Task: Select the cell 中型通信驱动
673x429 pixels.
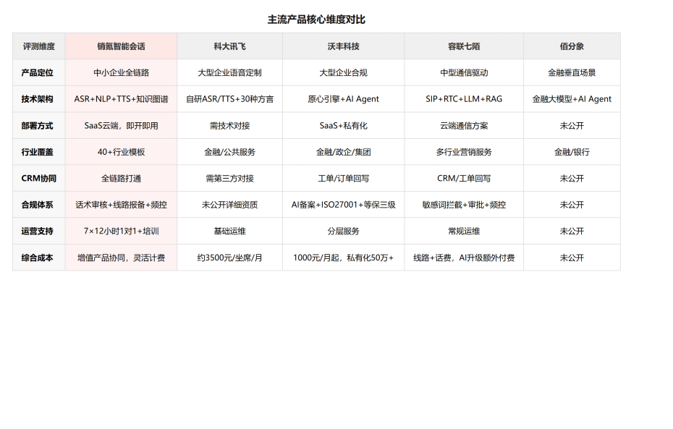Action: point(464,72)
